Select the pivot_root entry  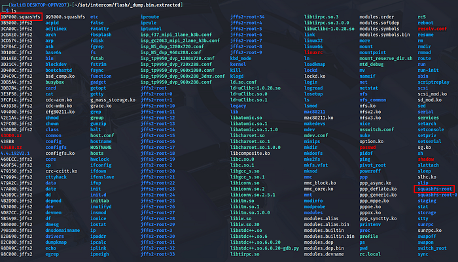(x=373, y=165)
